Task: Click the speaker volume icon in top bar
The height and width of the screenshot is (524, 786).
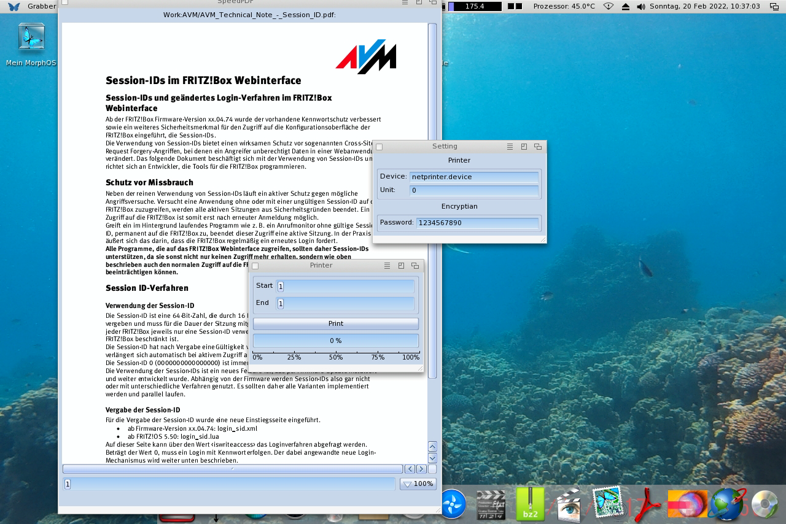Action: click(641, 6)
